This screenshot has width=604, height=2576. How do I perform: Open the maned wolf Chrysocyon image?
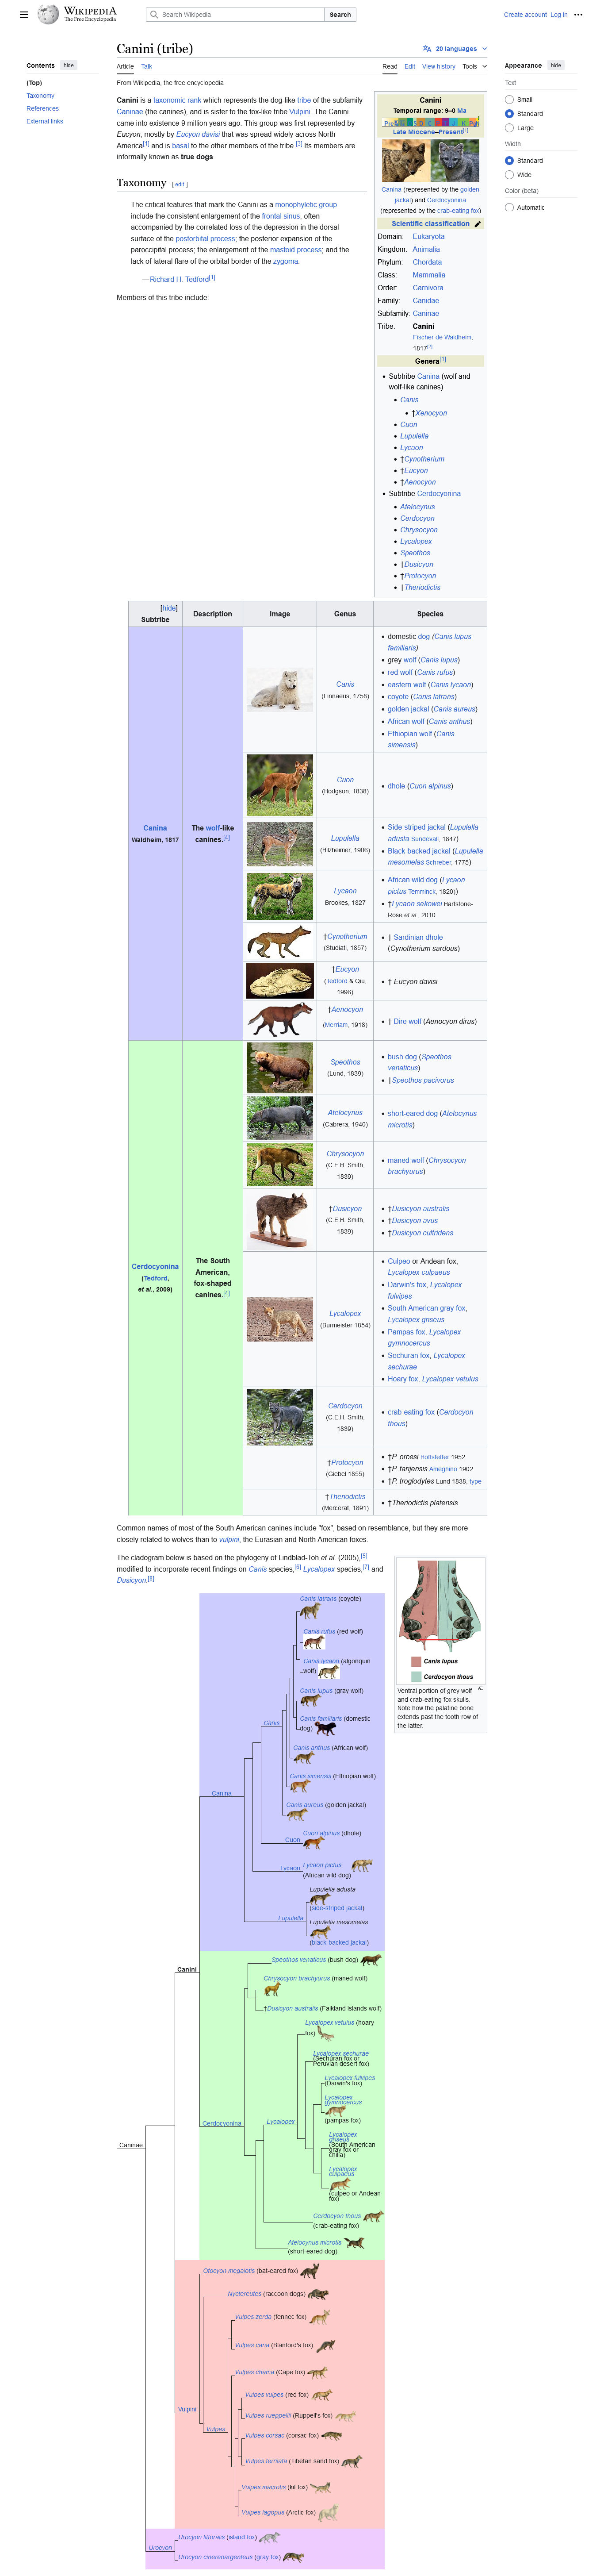click(x=280, y=1165)
